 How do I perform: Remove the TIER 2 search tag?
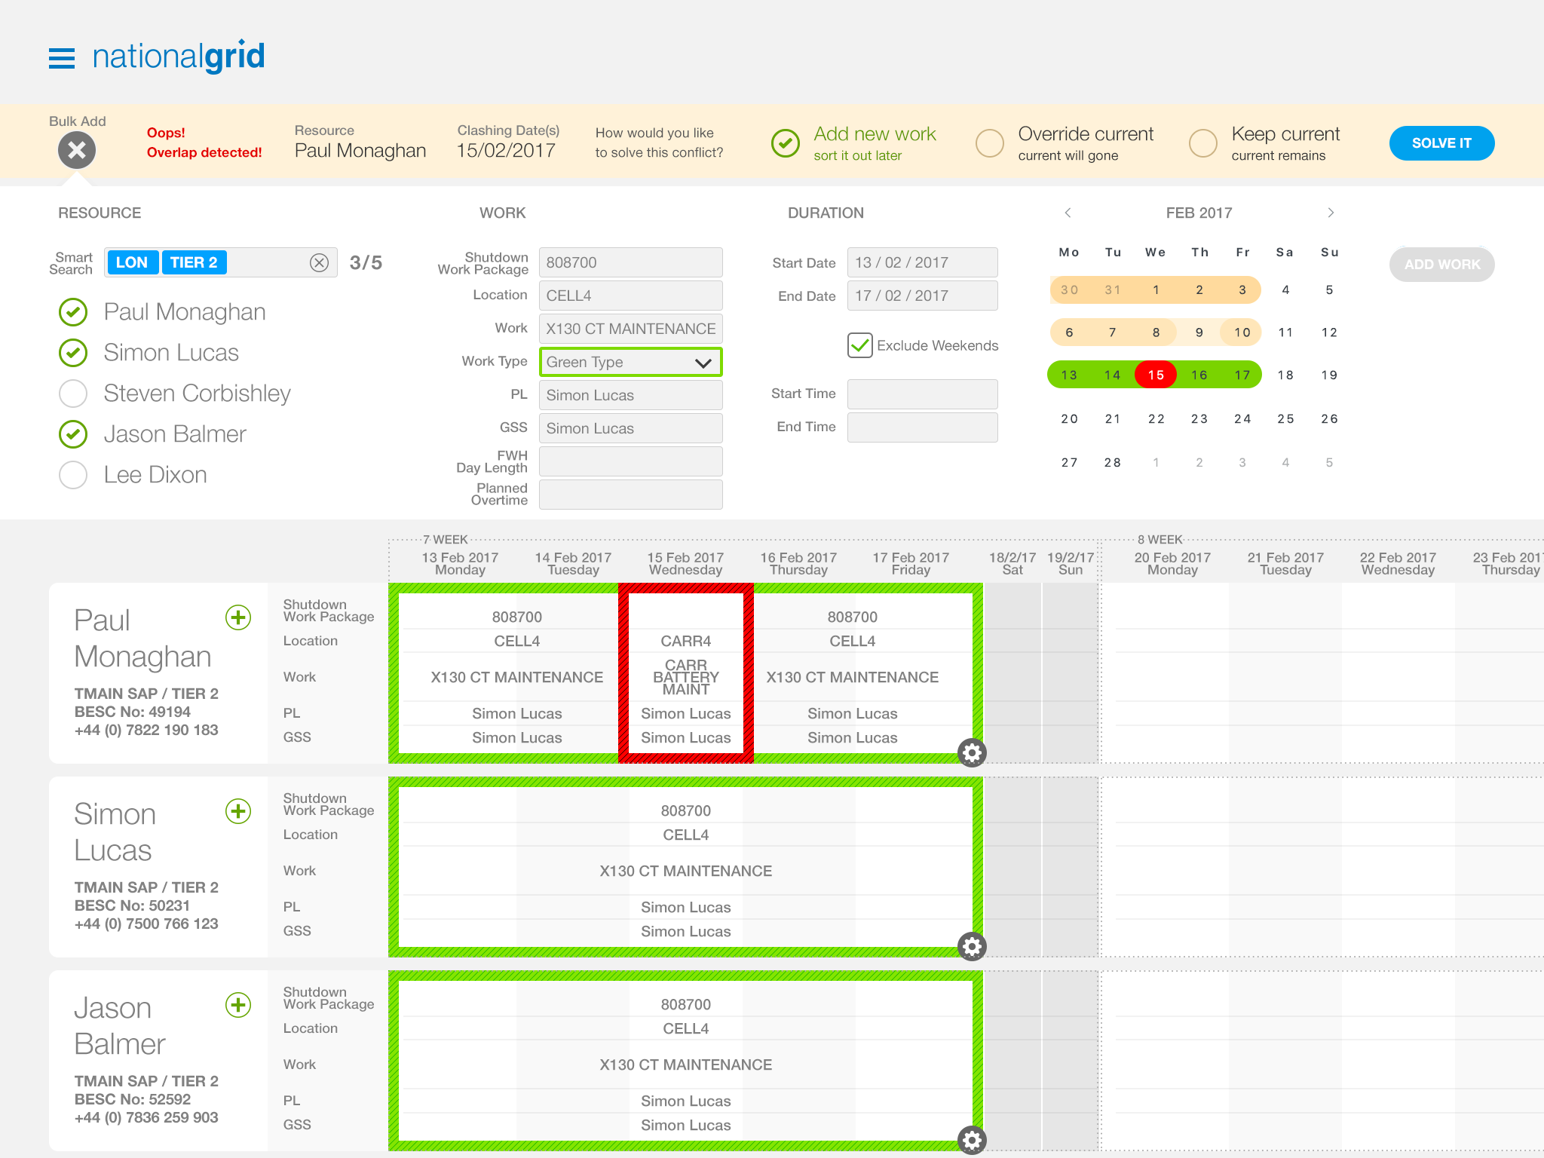coord(194,262)
